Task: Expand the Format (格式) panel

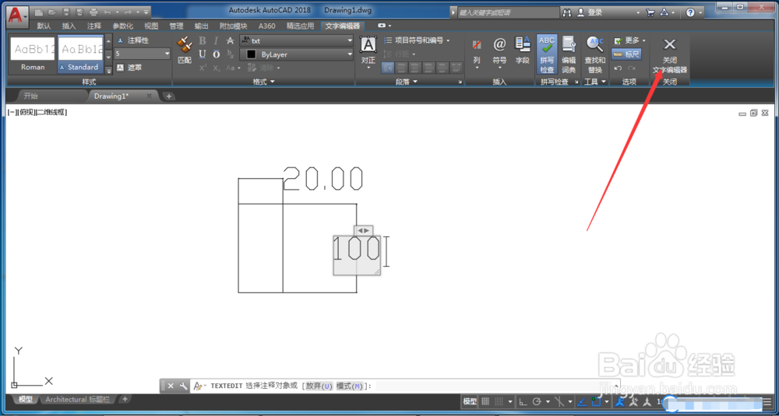Action: click(x=263, y=82)
